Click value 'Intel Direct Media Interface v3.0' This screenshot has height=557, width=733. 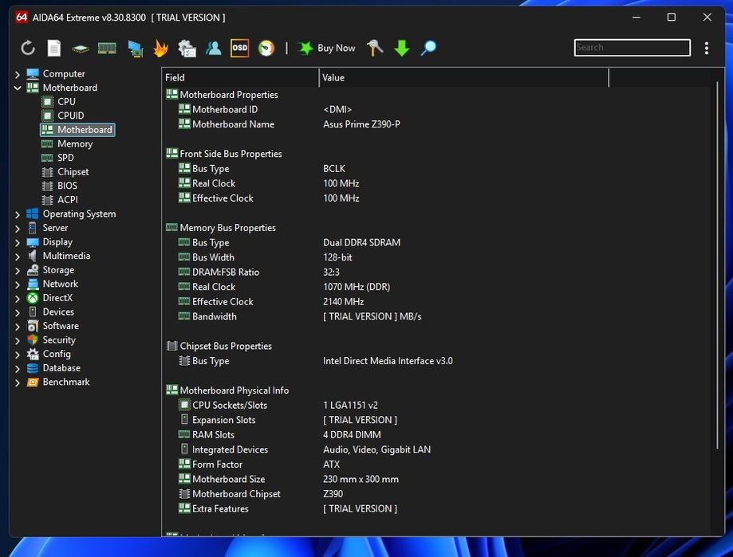388,361
